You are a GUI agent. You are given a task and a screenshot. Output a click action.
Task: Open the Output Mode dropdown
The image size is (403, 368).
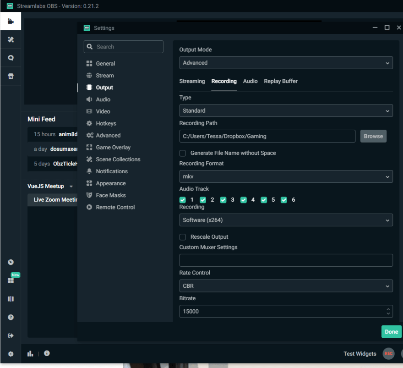pyautogui.click(x=286, y=63)
